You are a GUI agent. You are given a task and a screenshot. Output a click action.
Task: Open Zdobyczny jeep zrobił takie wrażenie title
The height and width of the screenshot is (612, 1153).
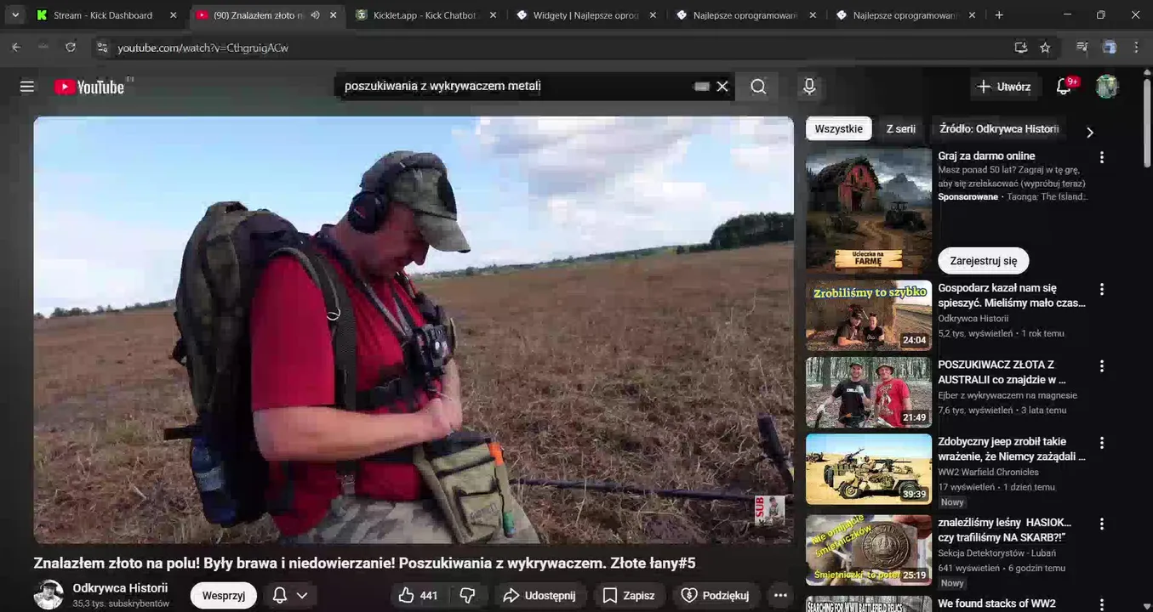[1012, 449]
